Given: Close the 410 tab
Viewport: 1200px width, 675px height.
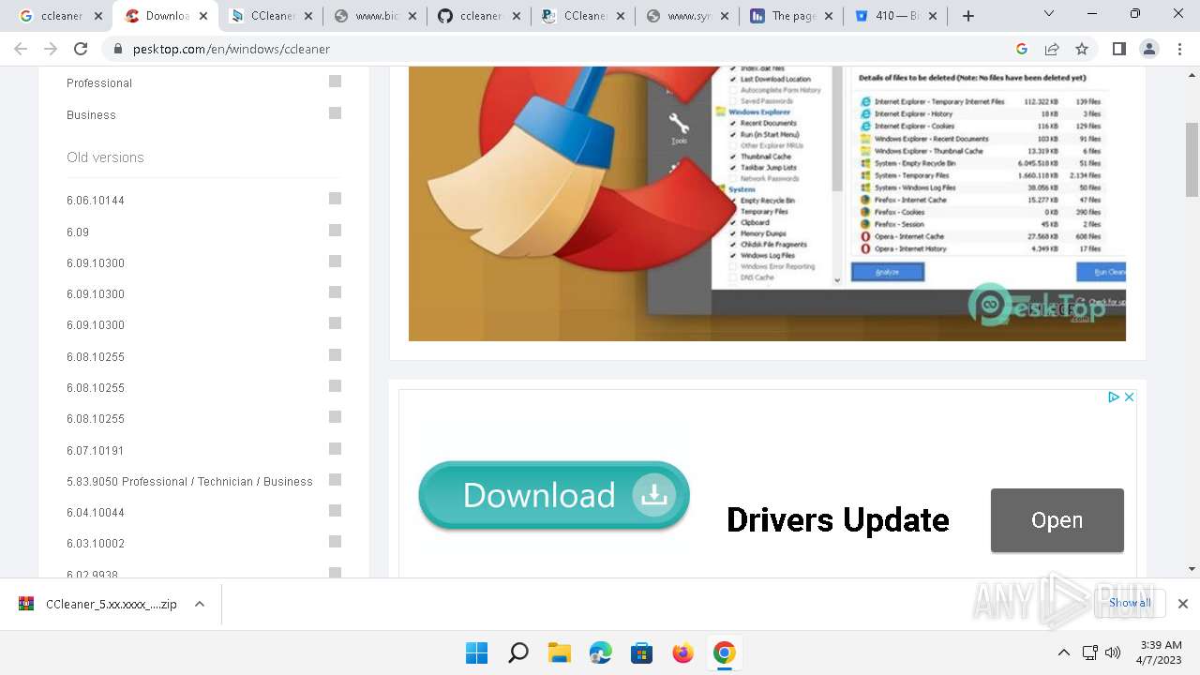Looking at the screenshot, I should click(932, 16).
